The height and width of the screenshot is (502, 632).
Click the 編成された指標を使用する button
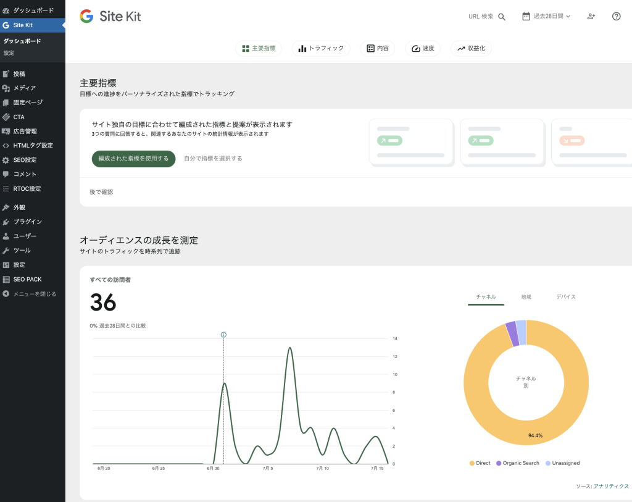tap(133, 158)
